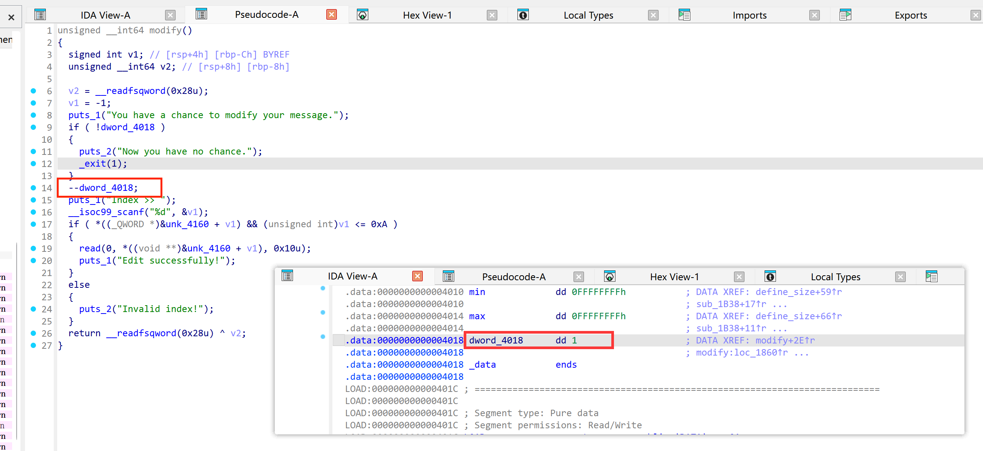Image resolution: width=983 pixels, height=451 pixels.
Task: Toggle breakpoint dot on line 14
Action: 33,188
